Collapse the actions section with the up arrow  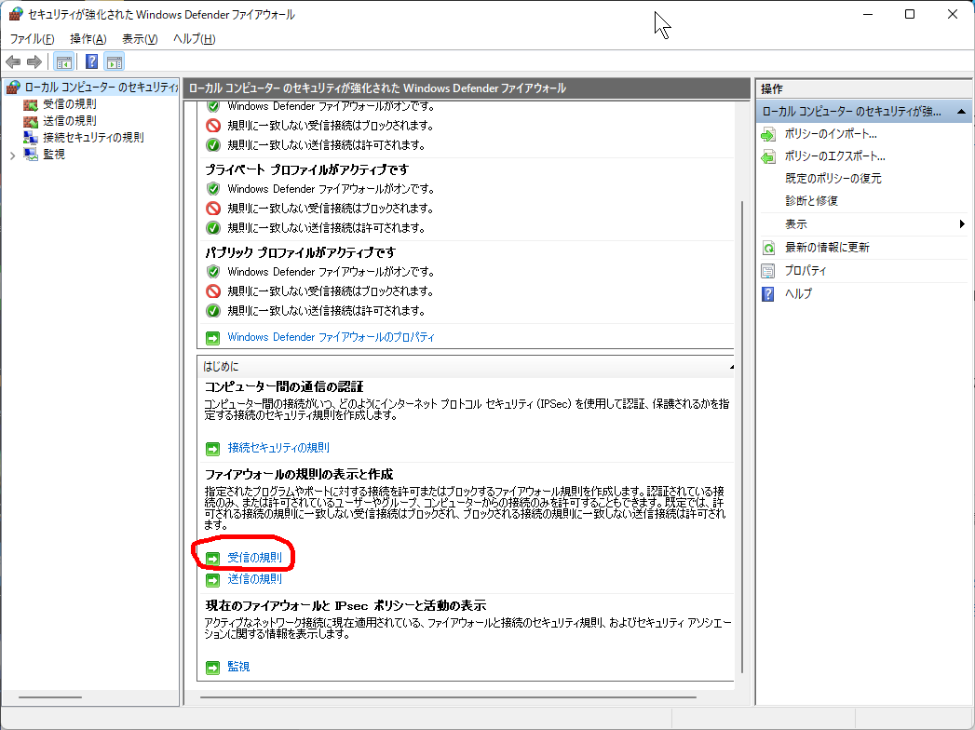pos(962,111)
